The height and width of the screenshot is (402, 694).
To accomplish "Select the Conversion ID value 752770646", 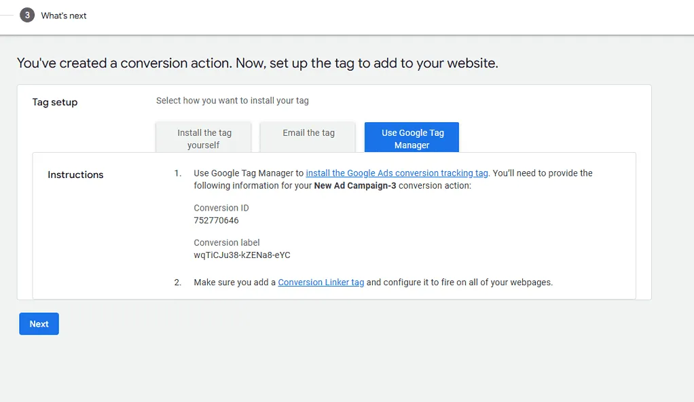I will click(x=216, y=221).
